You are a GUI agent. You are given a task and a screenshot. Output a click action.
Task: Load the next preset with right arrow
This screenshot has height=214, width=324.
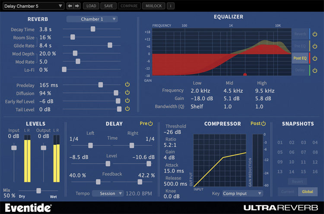tap(77, 6)
